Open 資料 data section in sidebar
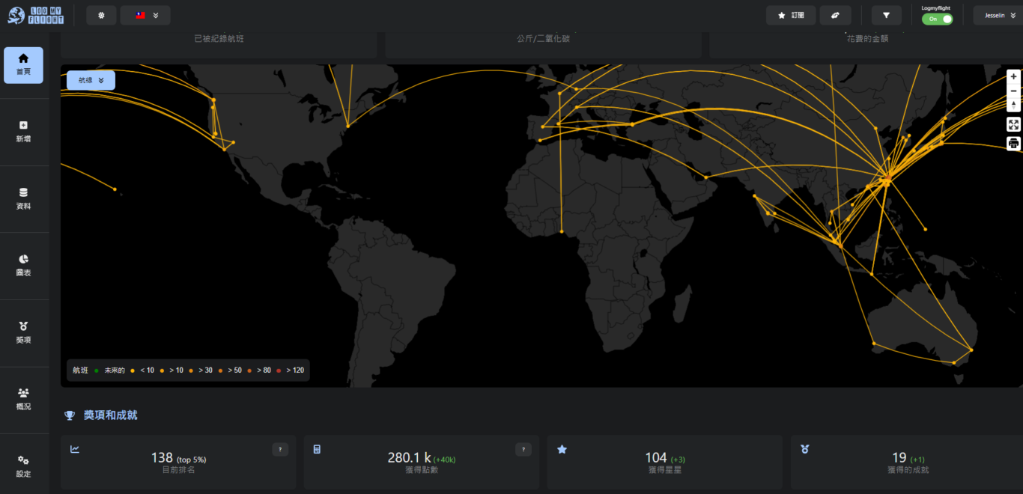This screenshot has height=494, width=1023. click(x=23, y=199)
